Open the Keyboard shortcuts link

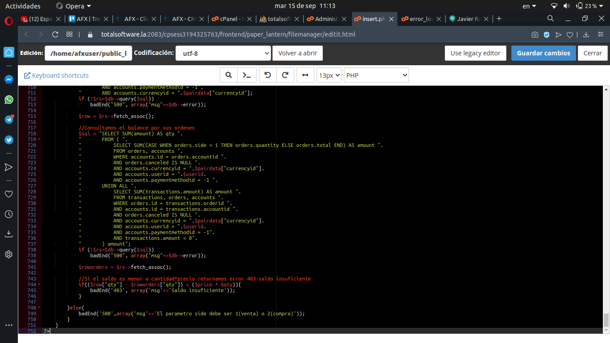(x=56, y=75)
